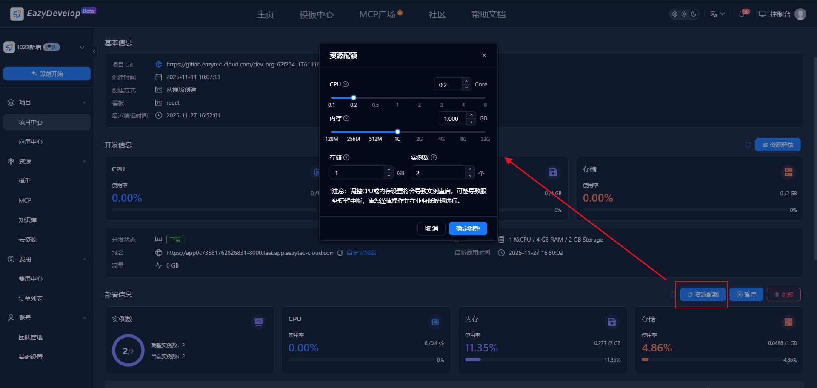Switch to dark mode moon toggle
Viewport: 817px width, 388px height.
[x=694, y=14]
